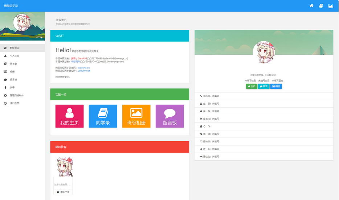Click 退出登录 in the sidebar

[23, 103]
